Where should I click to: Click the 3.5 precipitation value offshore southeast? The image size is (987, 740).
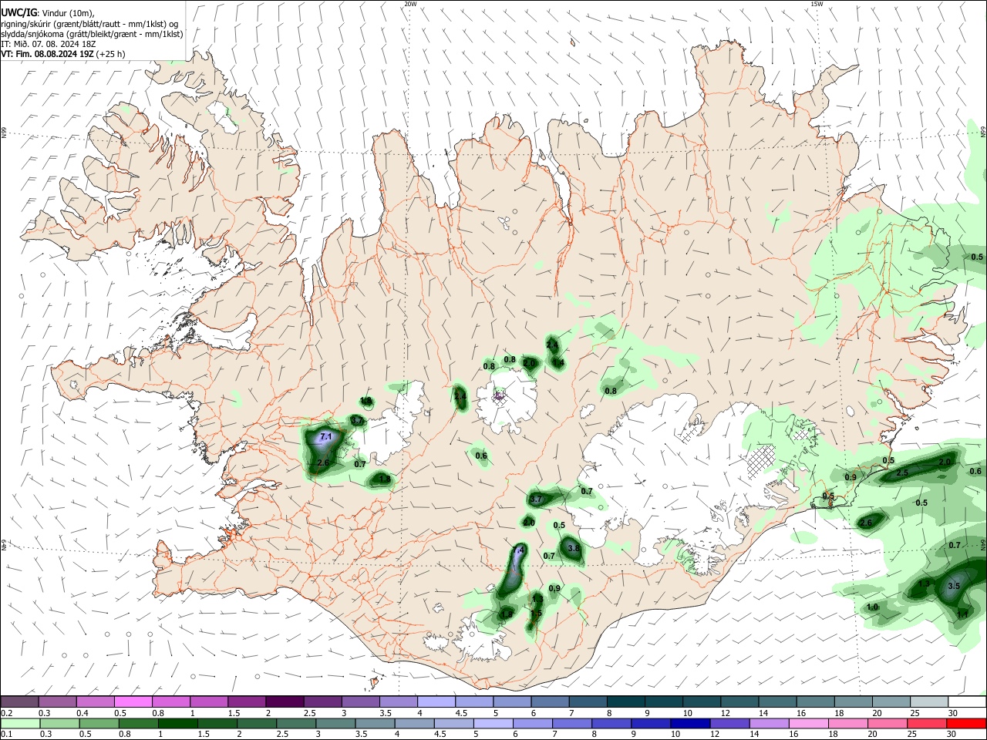pos(954,586)
